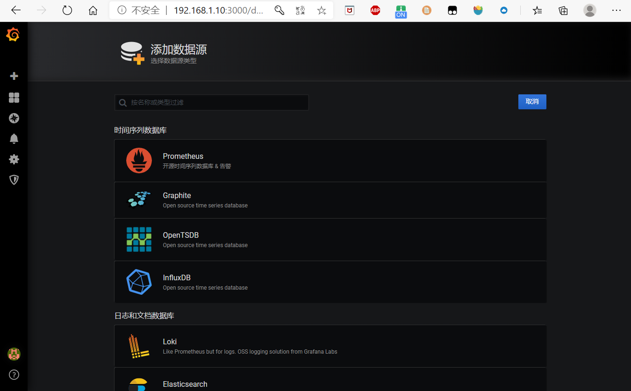Add page to favorites star icon

tap(322, 10)
